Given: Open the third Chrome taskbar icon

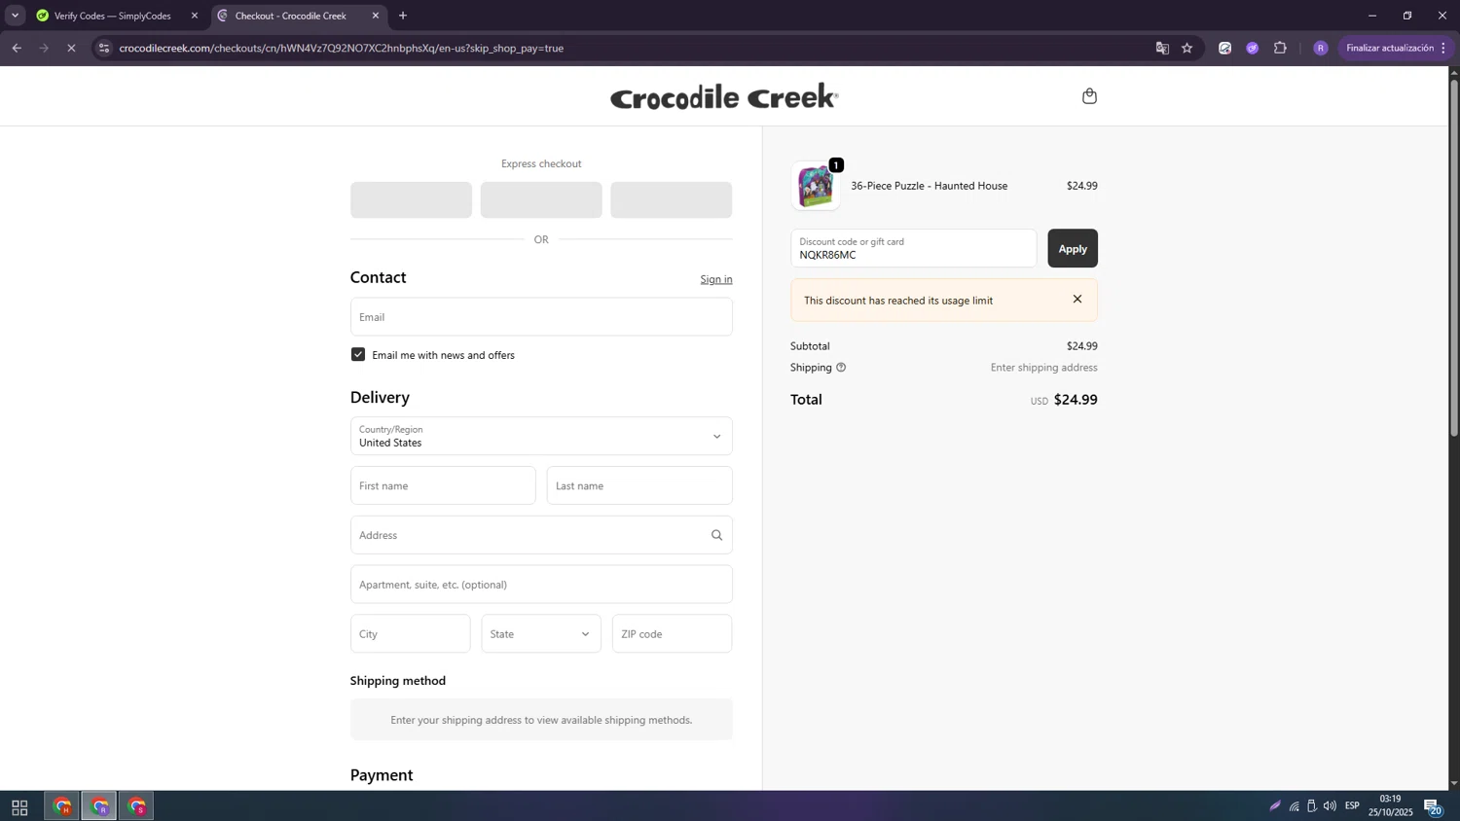Looking at the screenshot, I should click(x=136, y=806).
